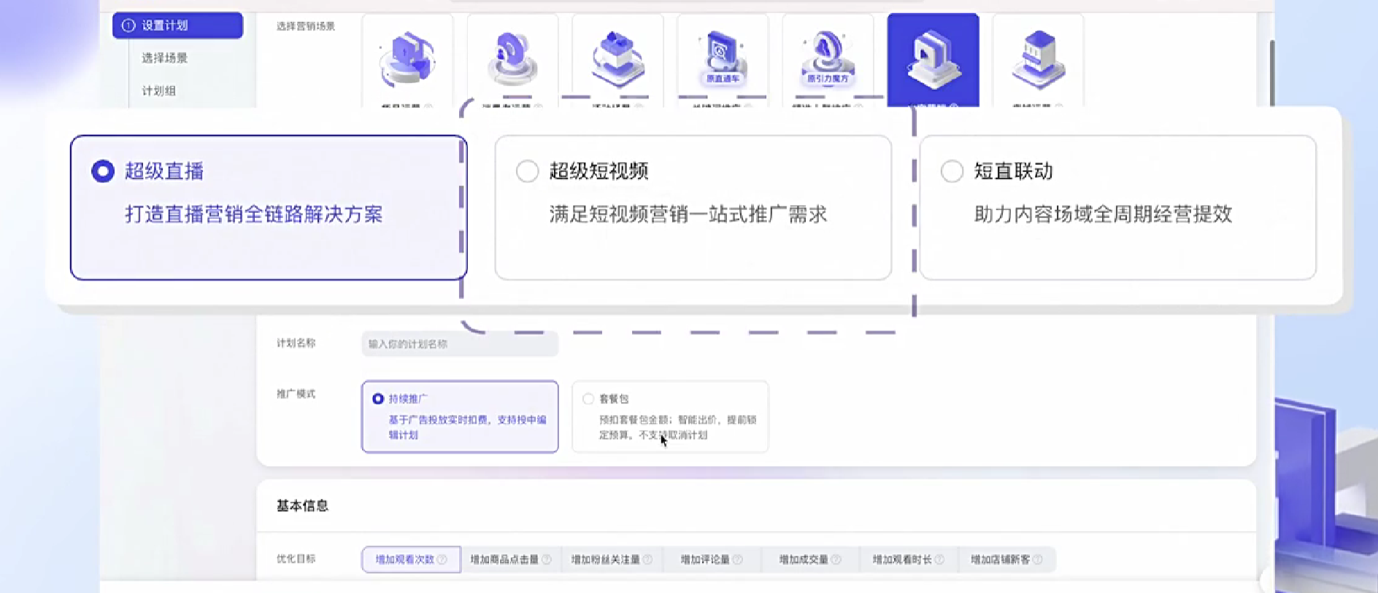This screenshot has height=593, width=1378.
Task: Click the text 满足短视频营销一站式推广需求
Action: (688, 214)
